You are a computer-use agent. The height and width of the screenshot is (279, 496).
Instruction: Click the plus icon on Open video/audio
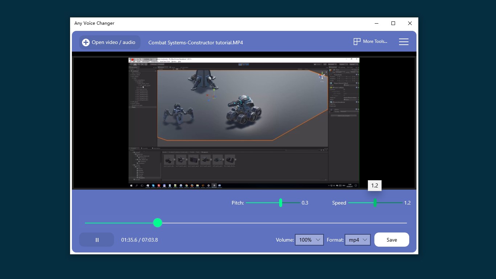coord(85,42)
